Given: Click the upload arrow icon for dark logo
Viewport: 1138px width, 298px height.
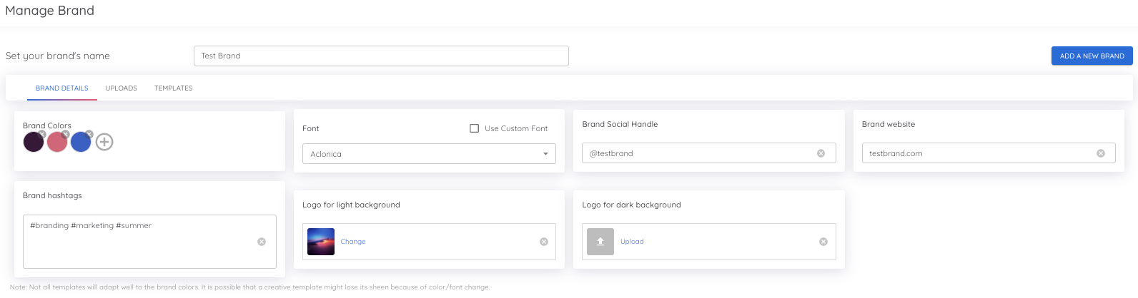Looking at the screenshot, I should tap(600, 242).
